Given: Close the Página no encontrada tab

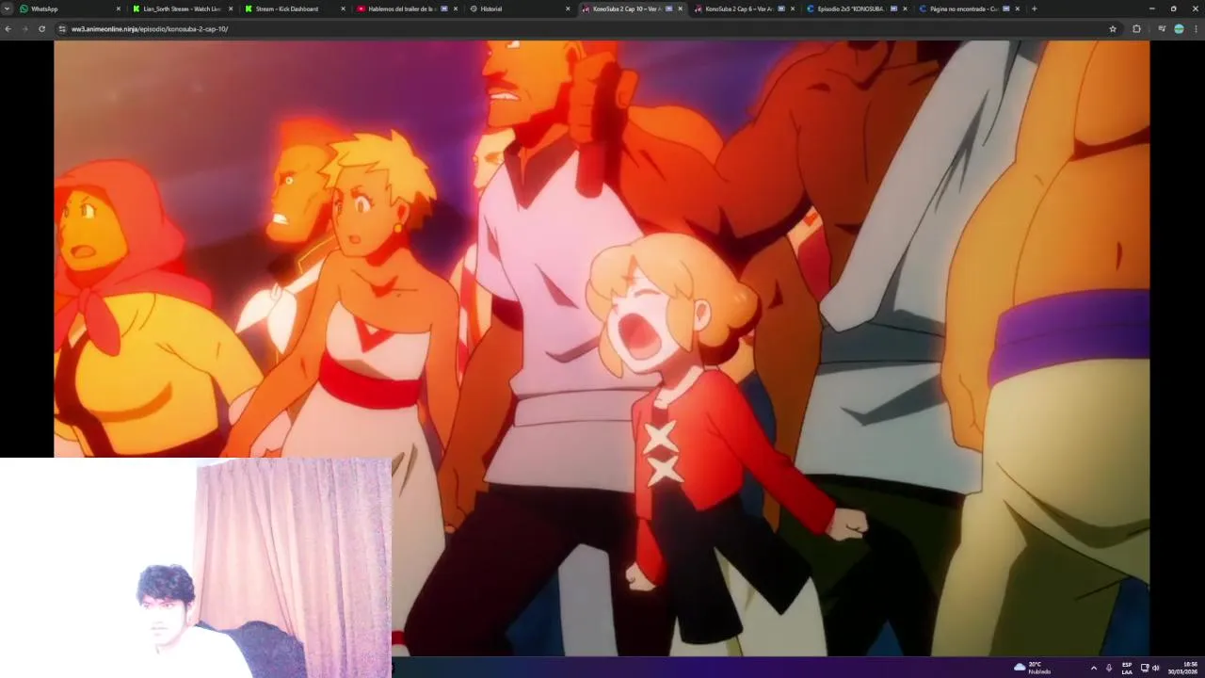Looking at the screenshot, I should (x=1017, y=8).
